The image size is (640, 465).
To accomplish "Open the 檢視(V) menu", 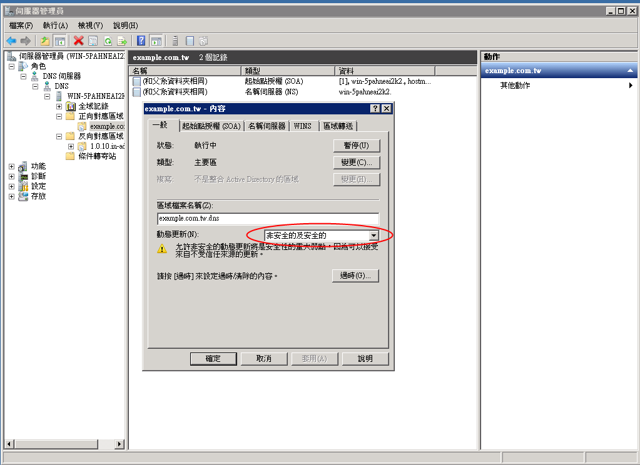I will point(89,25).
